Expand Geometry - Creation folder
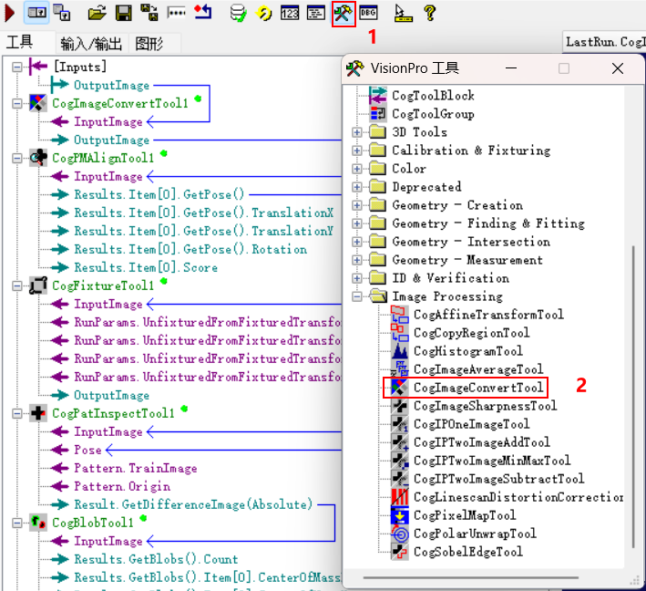 [357, 205]
